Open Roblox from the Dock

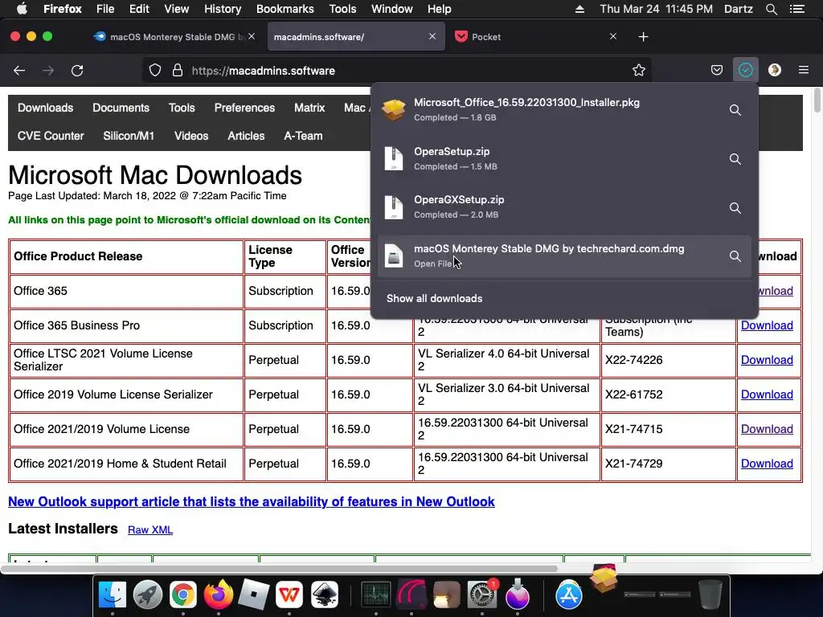click(x=253, y=595)
